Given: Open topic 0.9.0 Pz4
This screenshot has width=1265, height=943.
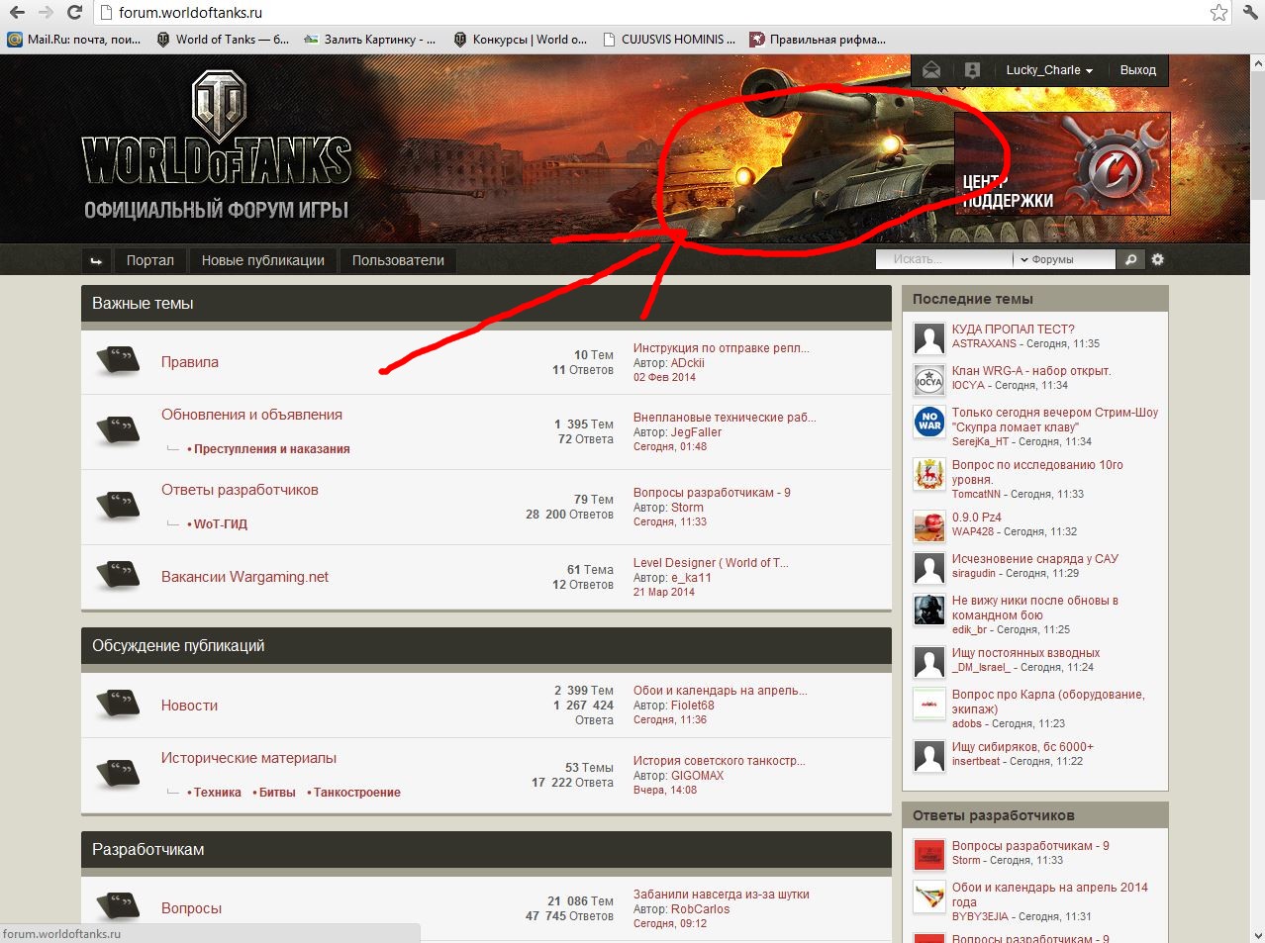Looking at the screenshot, I should 976,518.
